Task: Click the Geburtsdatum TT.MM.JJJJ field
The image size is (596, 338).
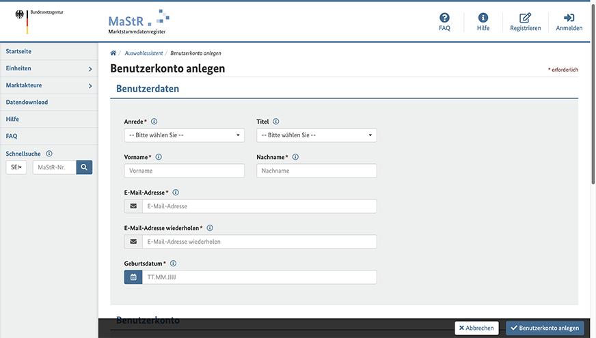Action: (x=260, y=277)
